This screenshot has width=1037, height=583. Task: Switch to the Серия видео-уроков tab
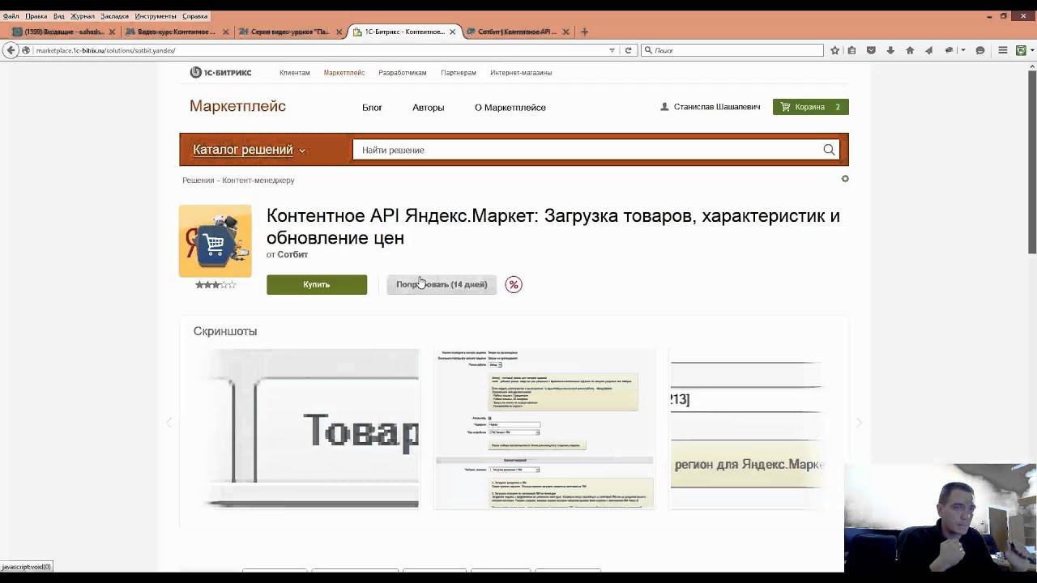(x=290, y=32)
